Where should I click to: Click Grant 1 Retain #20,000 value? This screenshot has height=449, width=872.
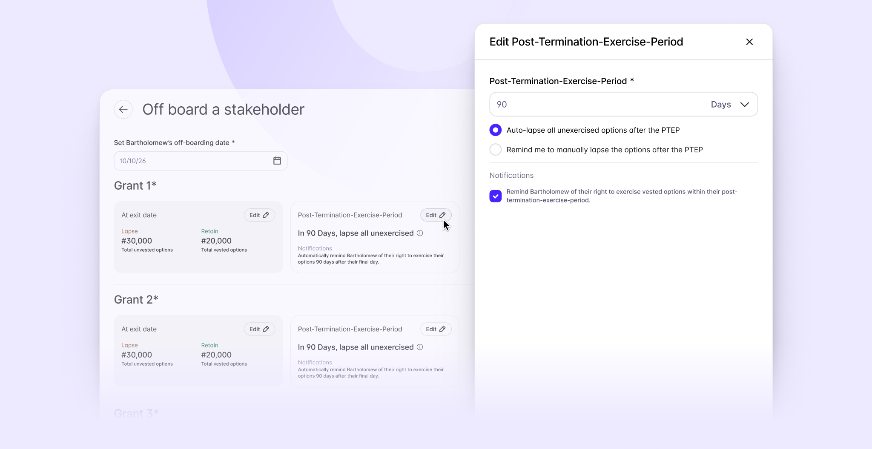[x=216, y=241]
